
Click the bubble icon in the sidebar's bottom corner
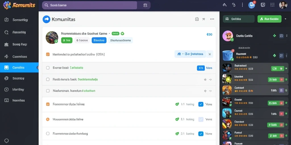[x=7, y=141]
